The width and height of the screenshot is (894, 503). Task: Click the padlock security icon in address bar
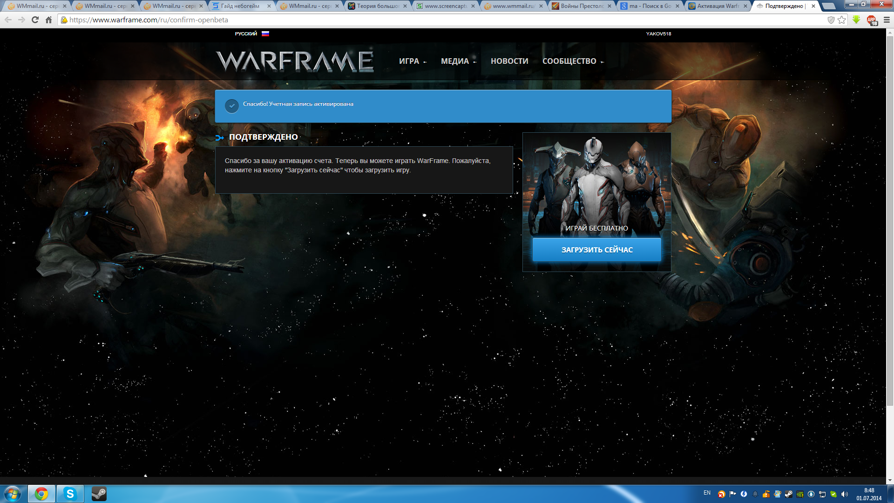point(64,20)
